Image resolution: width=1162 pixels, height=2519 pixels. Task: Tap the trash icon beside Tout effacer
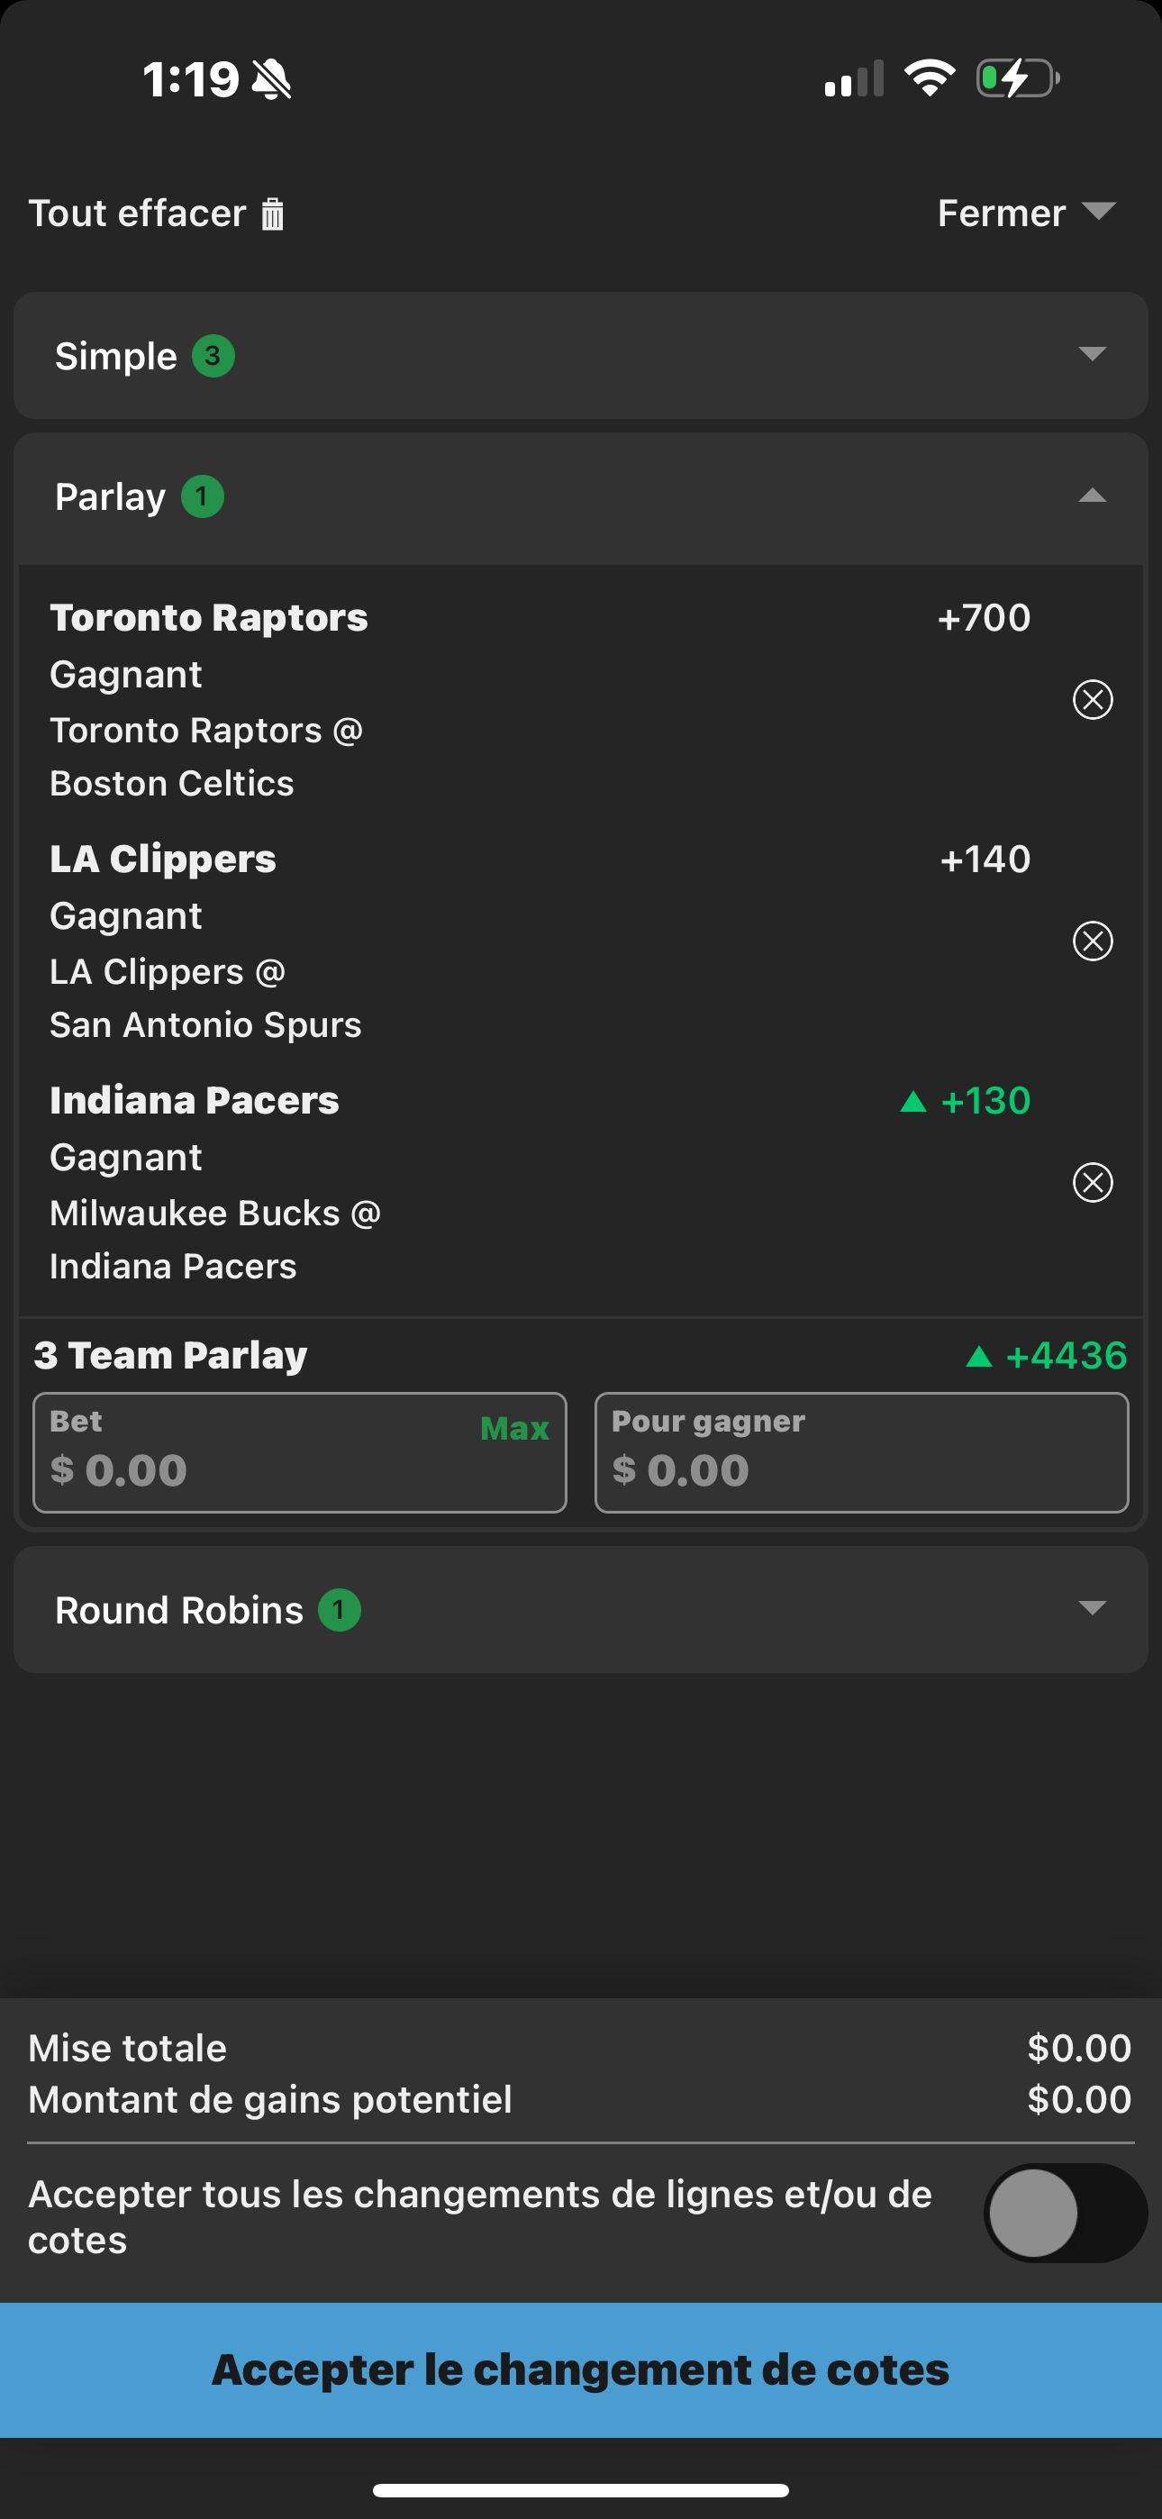[272, 214]
